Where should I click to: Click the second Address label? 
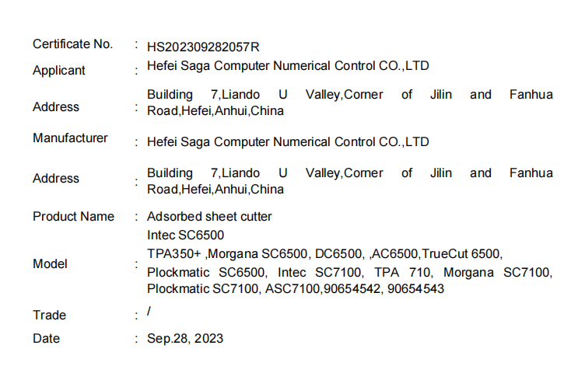tap(55, 178)
